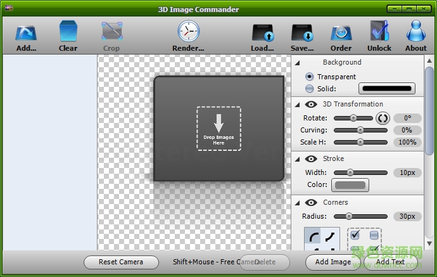This screenshot has width=437, height=277.
Task: Click the Reset Camera button
Action: (121, 262)
